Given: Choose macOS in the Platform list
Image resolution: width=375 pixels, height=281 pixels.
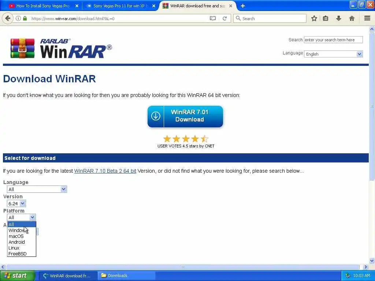Looking at the screenshot, I should point(22,236).
